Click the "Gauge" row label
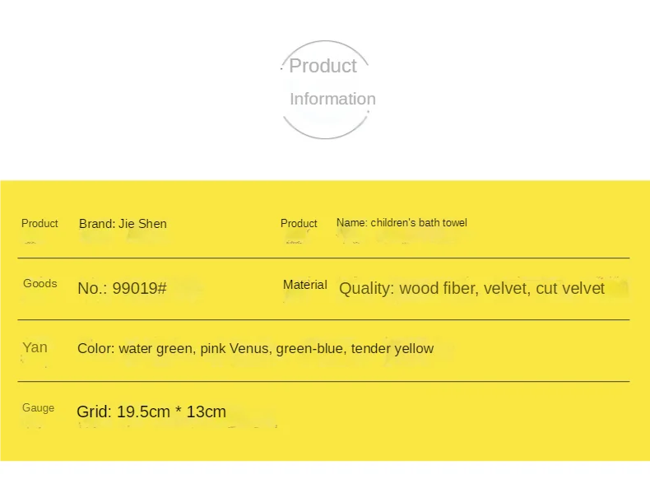 click(39, 407)
